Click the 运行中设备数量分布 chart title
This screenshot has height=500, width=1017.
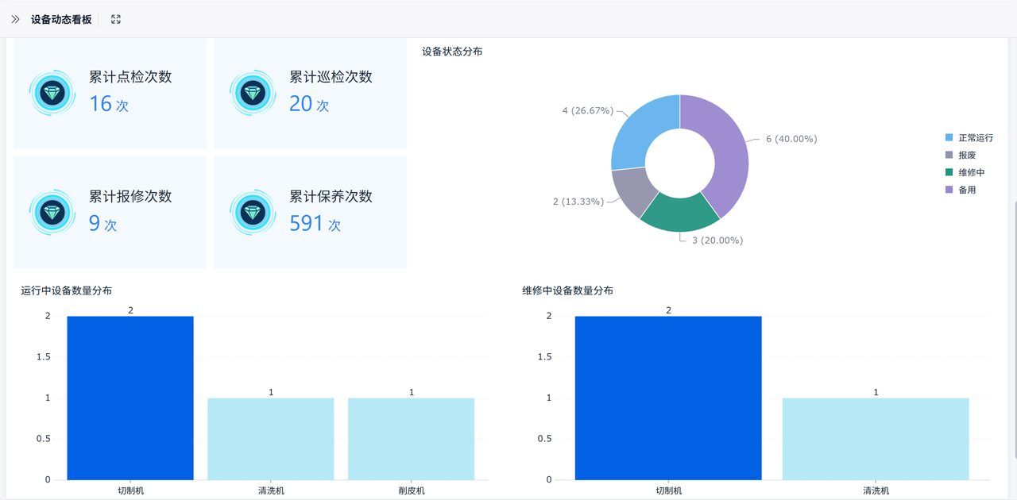point(67,291)
